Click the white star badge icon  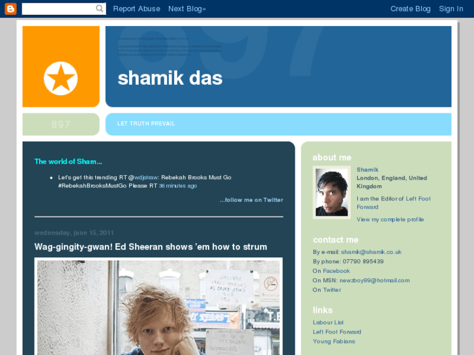click(x=61, y=79)
